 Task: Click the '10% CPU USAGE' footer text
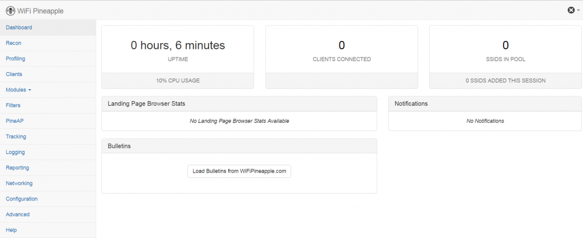178,81
